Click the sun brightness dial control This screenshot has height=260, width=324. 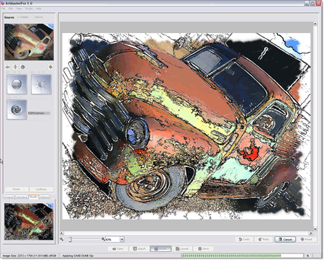click(x=41, y=84)
